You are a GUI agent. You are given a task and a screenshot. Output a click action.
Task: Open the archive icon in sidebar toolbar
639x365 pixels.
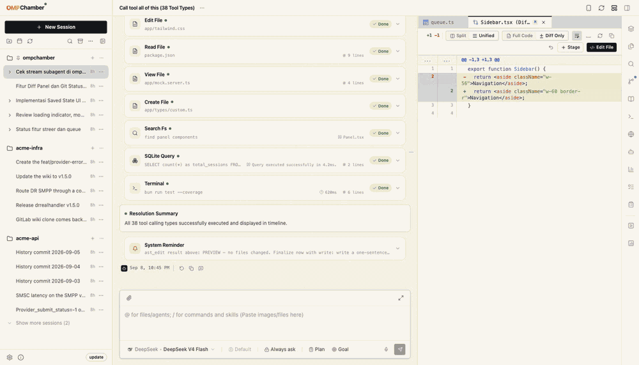81,41
